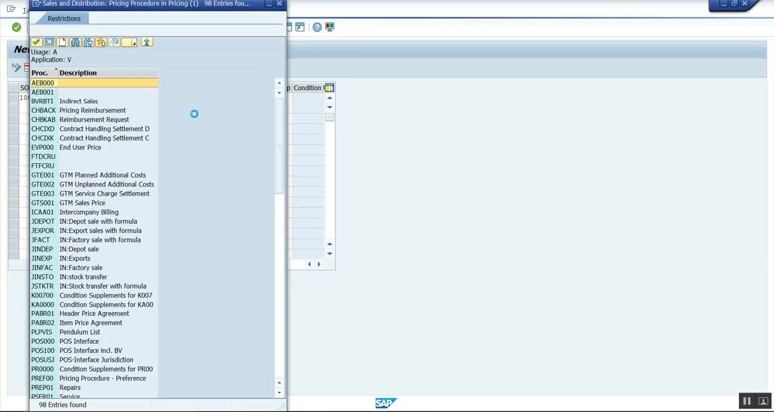Select PLPVIS Pendulum List

[x=94, y=332]
